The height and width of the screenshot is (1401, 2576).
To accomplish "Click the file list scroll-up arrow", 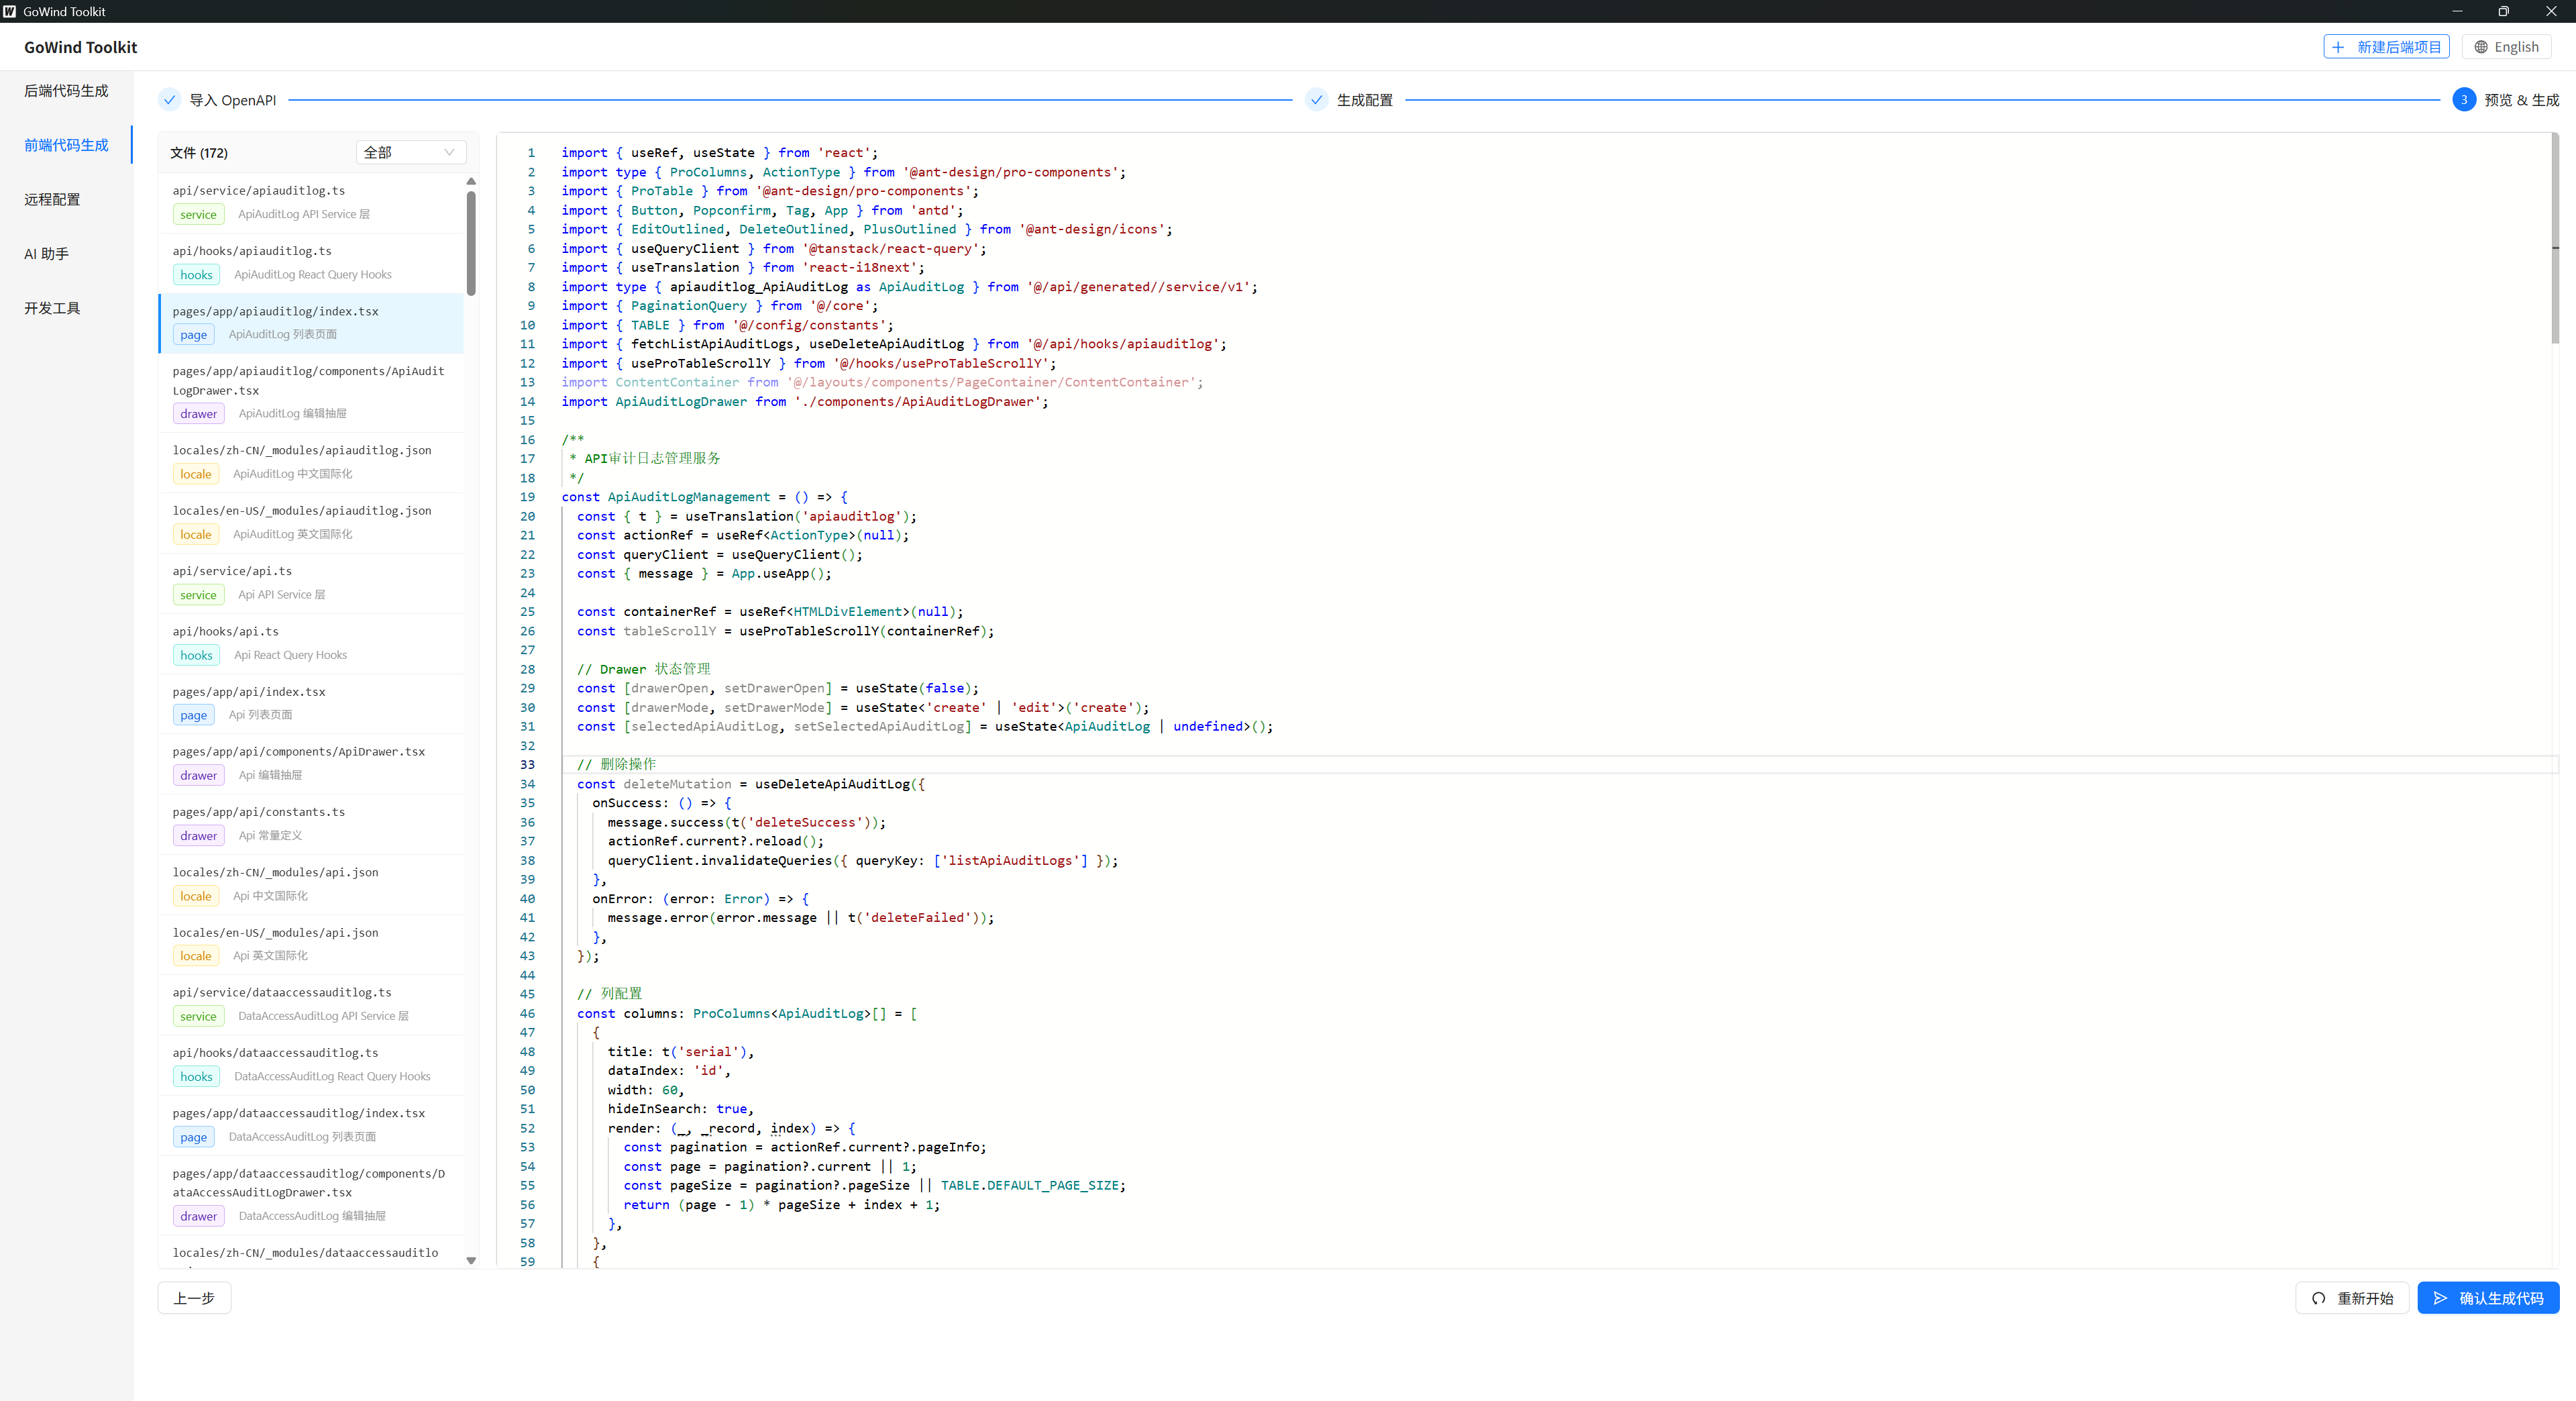I will 471,181.
